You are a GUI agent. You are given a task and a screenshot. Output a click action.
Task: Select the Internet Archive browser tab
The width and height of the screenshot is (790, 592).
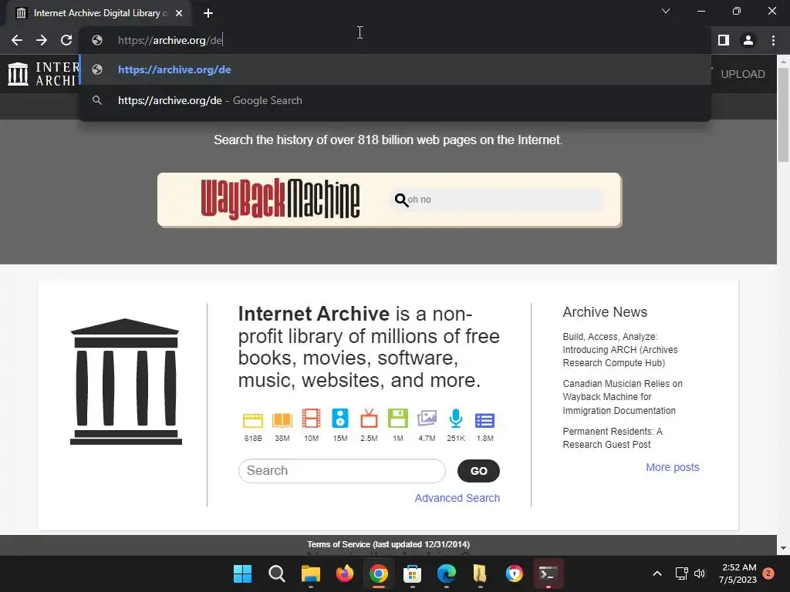(99, 13)
